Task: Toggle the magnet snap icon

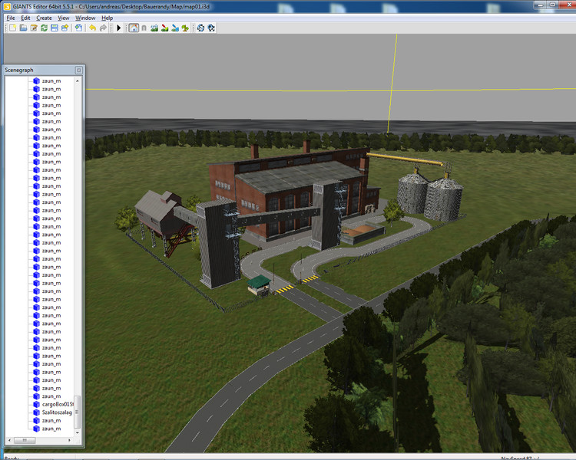Action: click(144, 28)
